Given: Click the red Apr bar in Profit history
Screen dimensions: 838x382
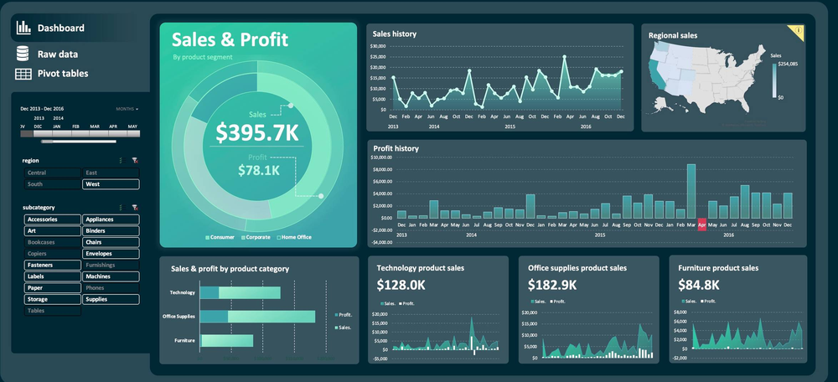Looking at the screenshot, I should [701, 225].
